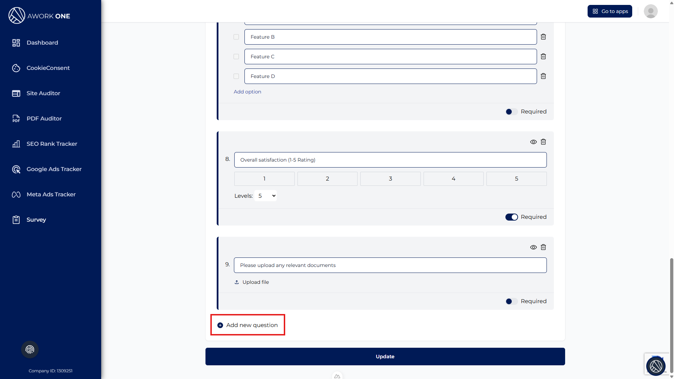Click the question 9 text field

click(390, 265)
